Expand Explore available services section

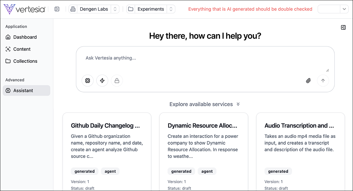205,104
